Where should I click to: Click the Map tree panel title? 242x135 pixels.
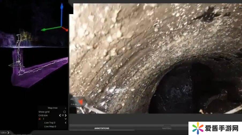52,108
